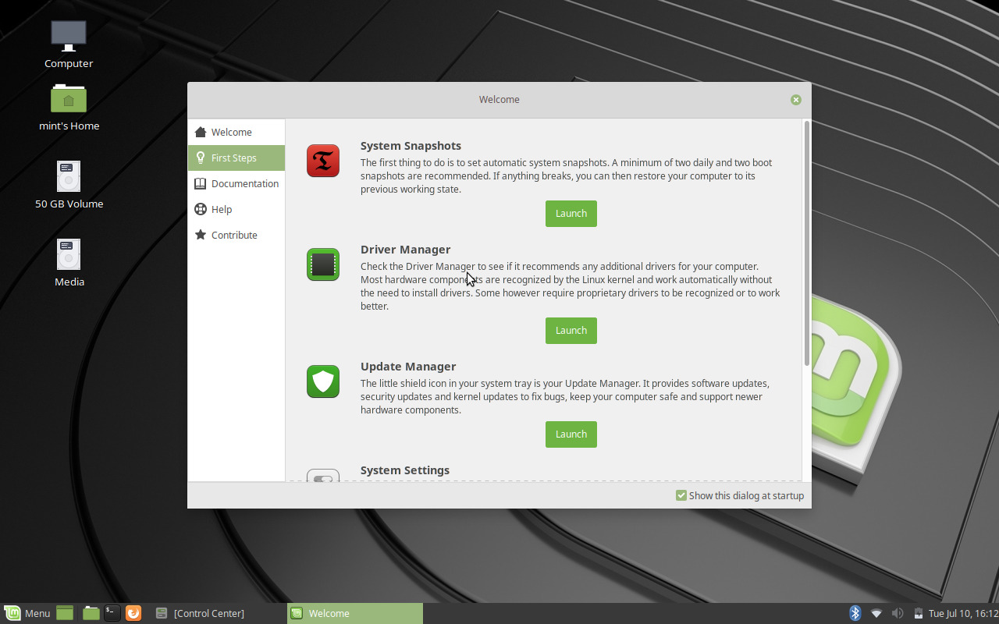
Task: Open Firefox from the taskbar
Action: click(133, 613)
